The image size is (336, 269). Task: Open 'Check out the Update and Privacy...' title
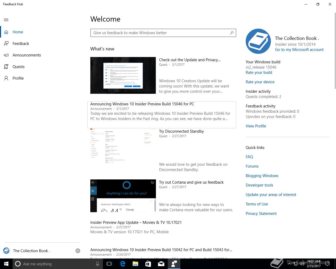coord(190,60)
